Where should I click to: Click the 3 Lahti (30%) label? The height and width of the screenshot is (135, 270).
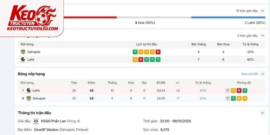click(x=255, y=23)
